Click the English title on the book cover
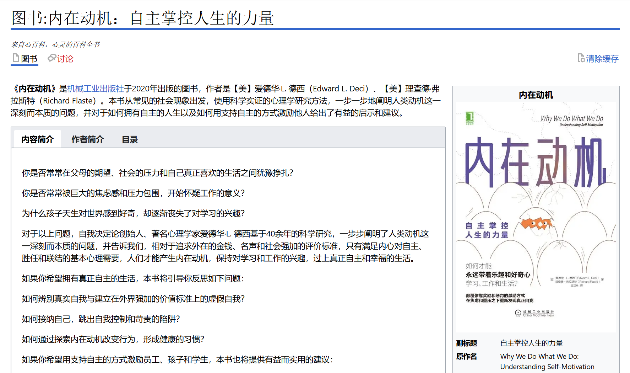Image resolution: width=630 pixels, height=373 pixels. [x=572, y=119]
